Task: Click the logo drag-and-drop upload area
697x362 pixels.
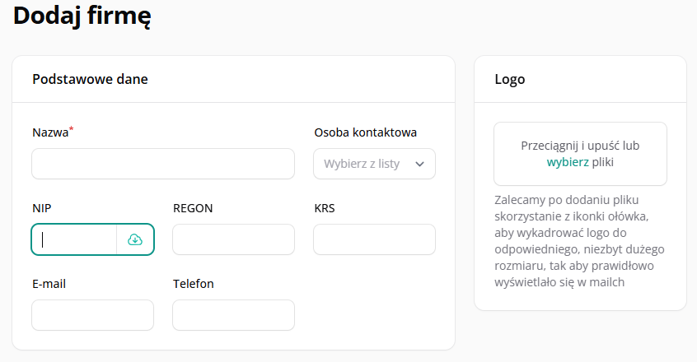Action: [580, 154]
